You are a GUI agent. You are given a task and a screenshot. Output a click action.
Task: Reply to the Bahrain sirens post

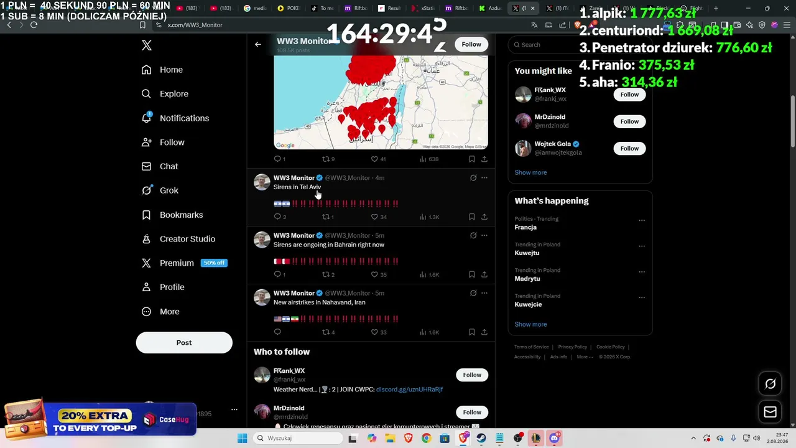coord(277,274)
